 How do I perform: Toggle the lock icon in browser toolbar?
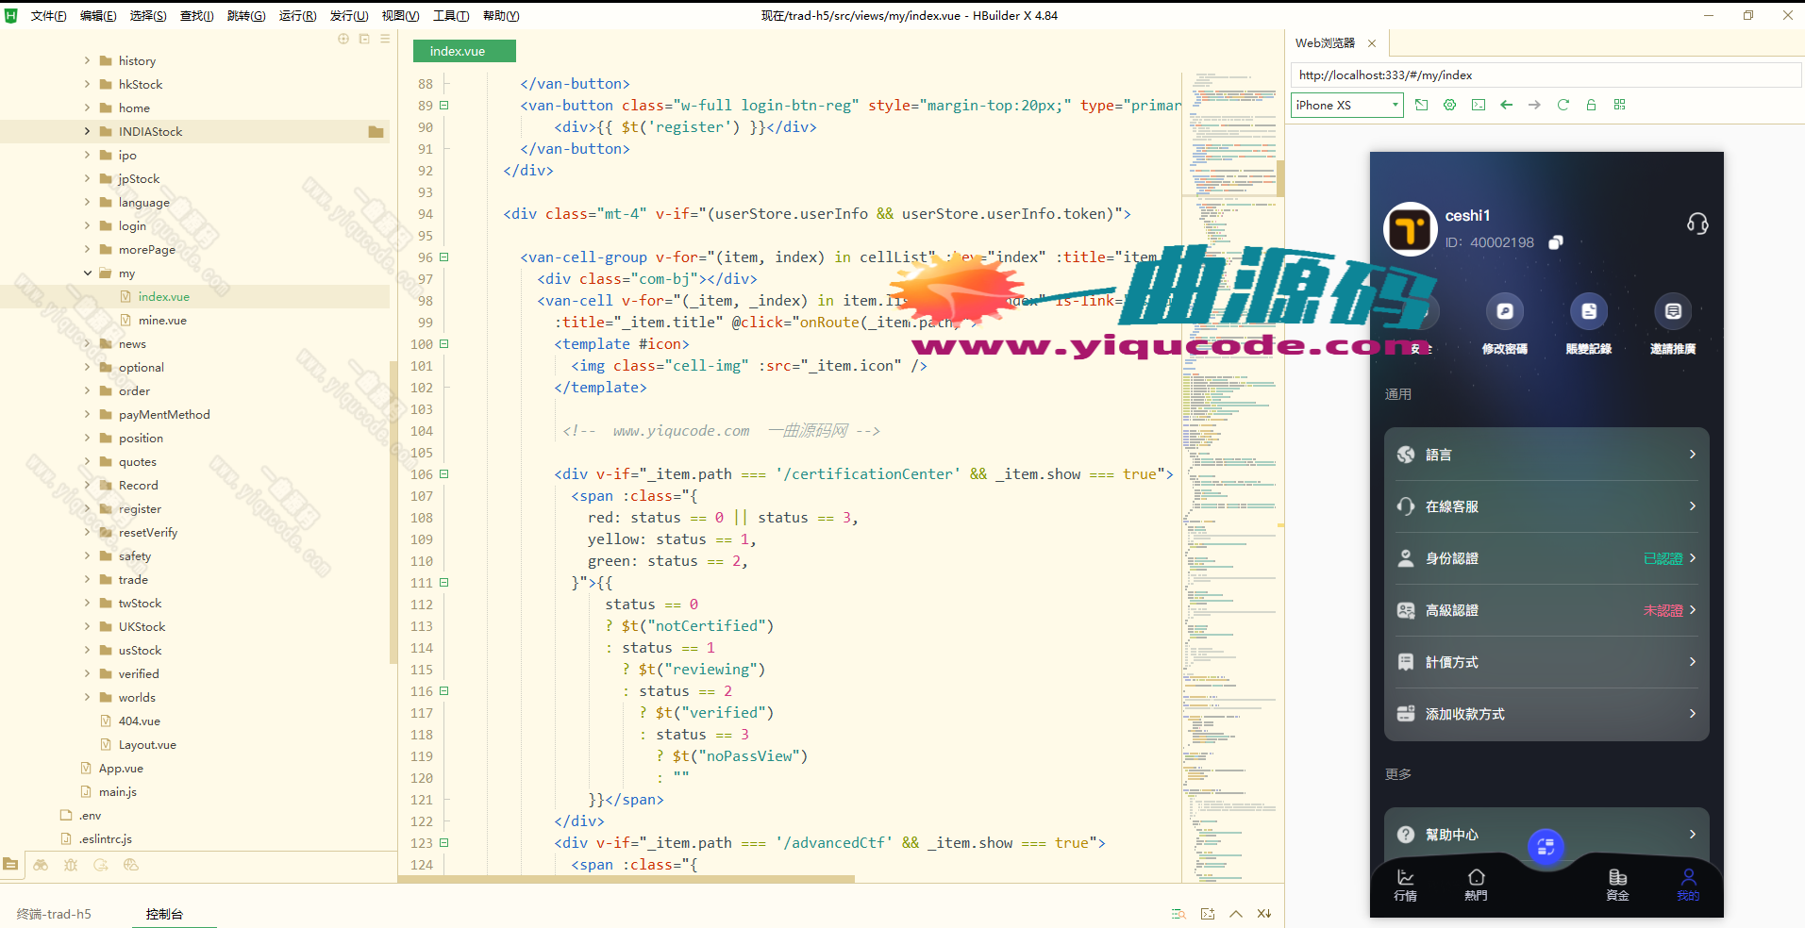[1591, 105]
